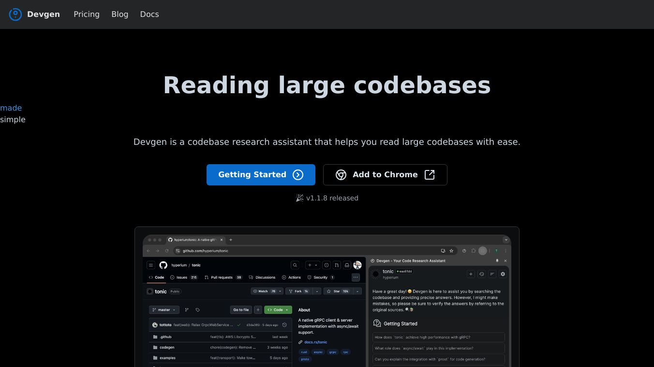Select suggestion about async/await role in implementation
Screen dimensions: 654x367
coord(439,348)
